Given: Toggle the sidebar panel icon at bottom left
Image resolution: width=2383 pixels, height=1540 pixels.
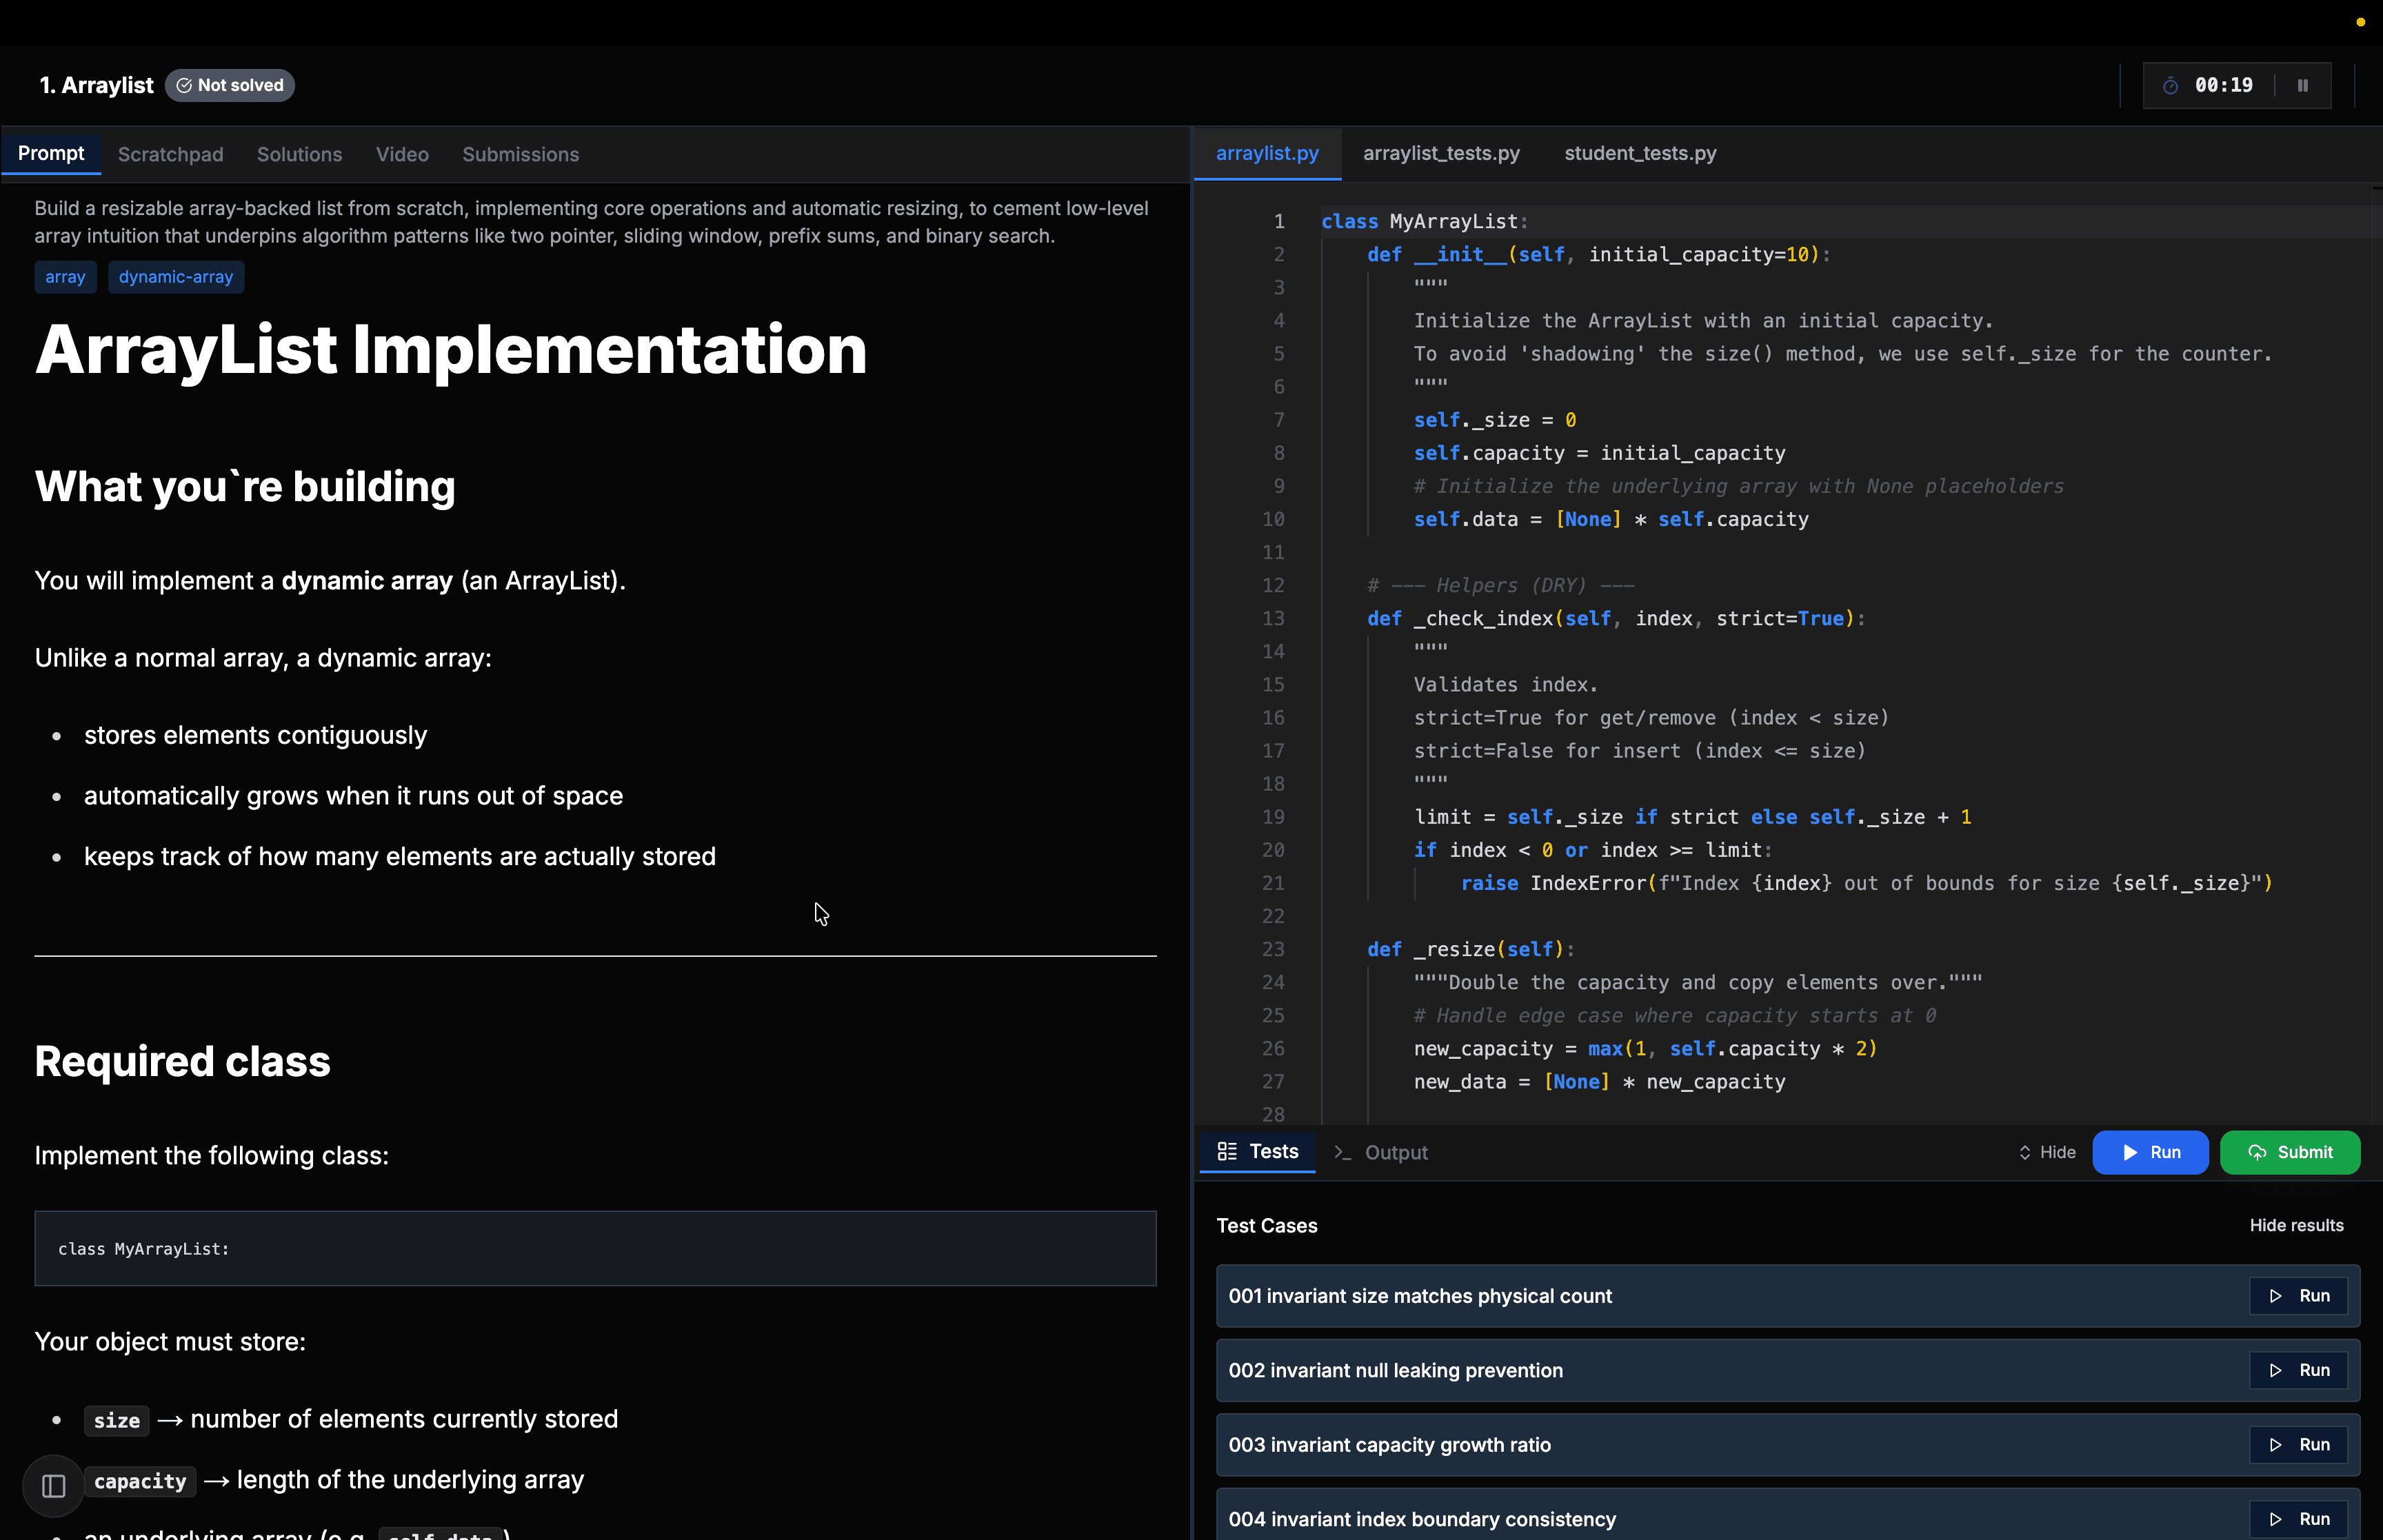Looking at the screenshot, I should [54, 1486].
